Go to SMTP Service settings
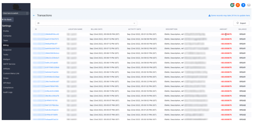The width and height of the screenshot is (254, 122). [9, 64]
